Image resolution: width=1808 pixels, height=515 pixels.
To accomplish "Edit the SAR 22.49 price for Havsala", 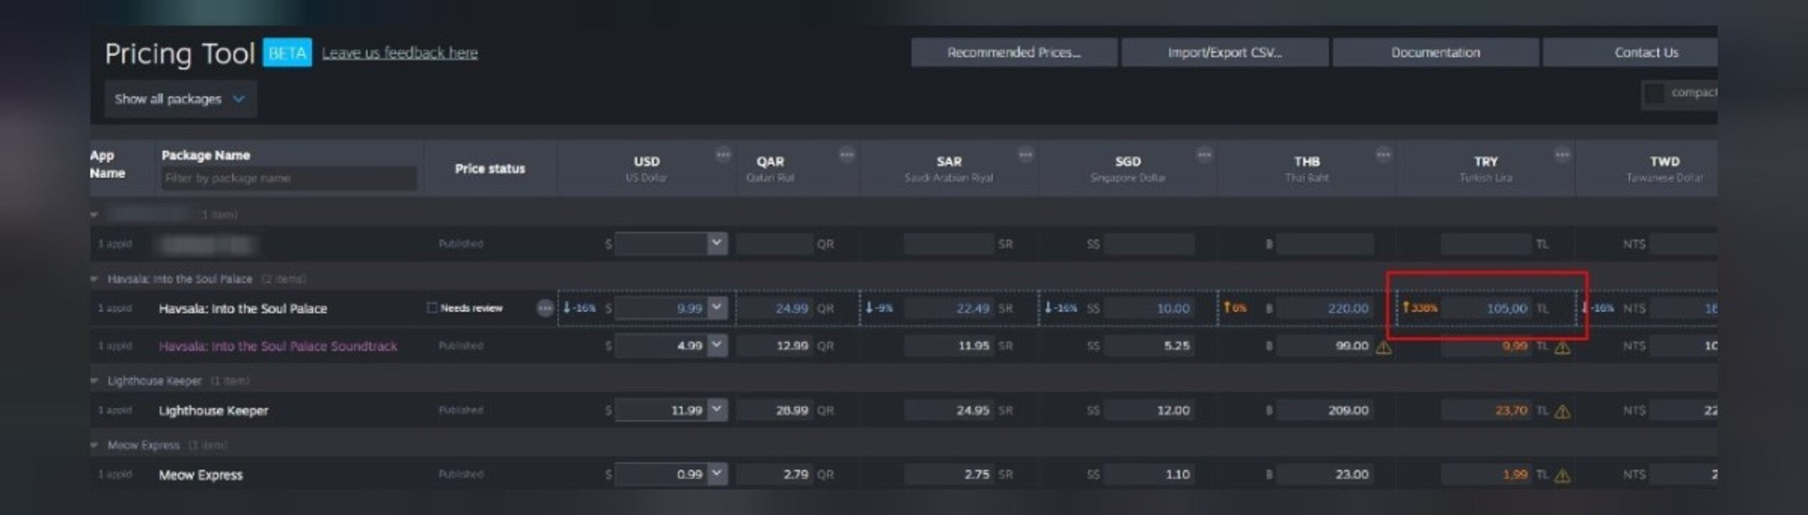I will (949, 308).
